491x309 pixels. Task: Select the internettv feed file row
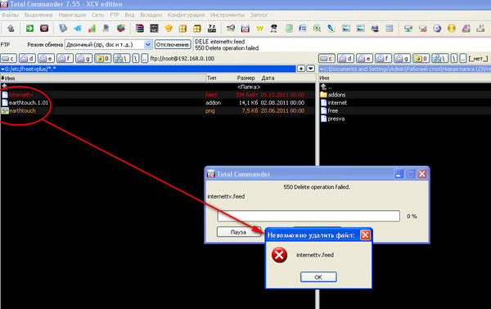(157, 95)
